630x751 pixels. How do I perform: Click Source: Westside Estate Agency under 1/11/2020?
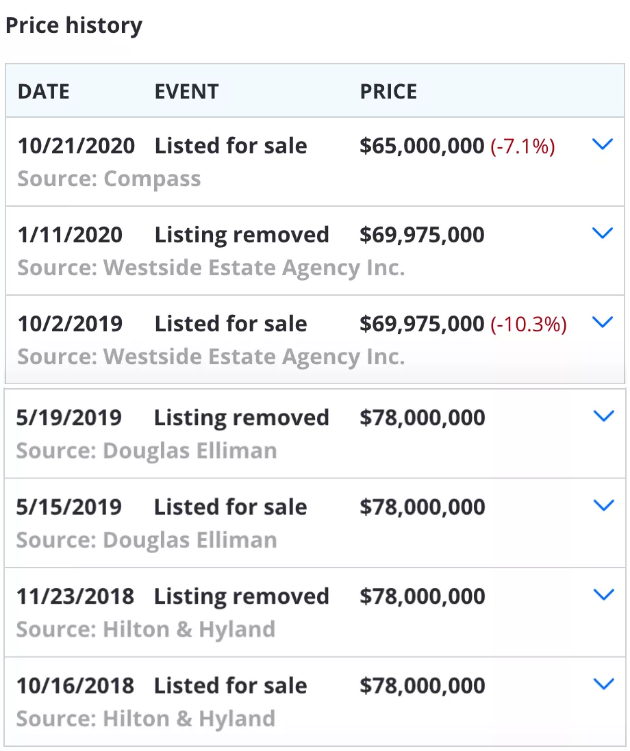pyautogui.click(x=212, y=268)
